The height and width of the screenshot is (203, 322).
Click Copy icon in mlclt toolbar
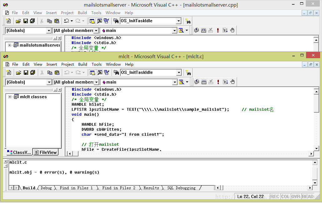click(50, 72)
